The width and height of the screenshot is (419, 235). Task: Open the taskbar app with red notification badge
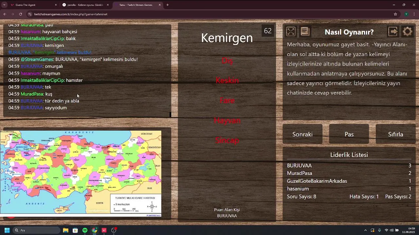pos(114,230)
